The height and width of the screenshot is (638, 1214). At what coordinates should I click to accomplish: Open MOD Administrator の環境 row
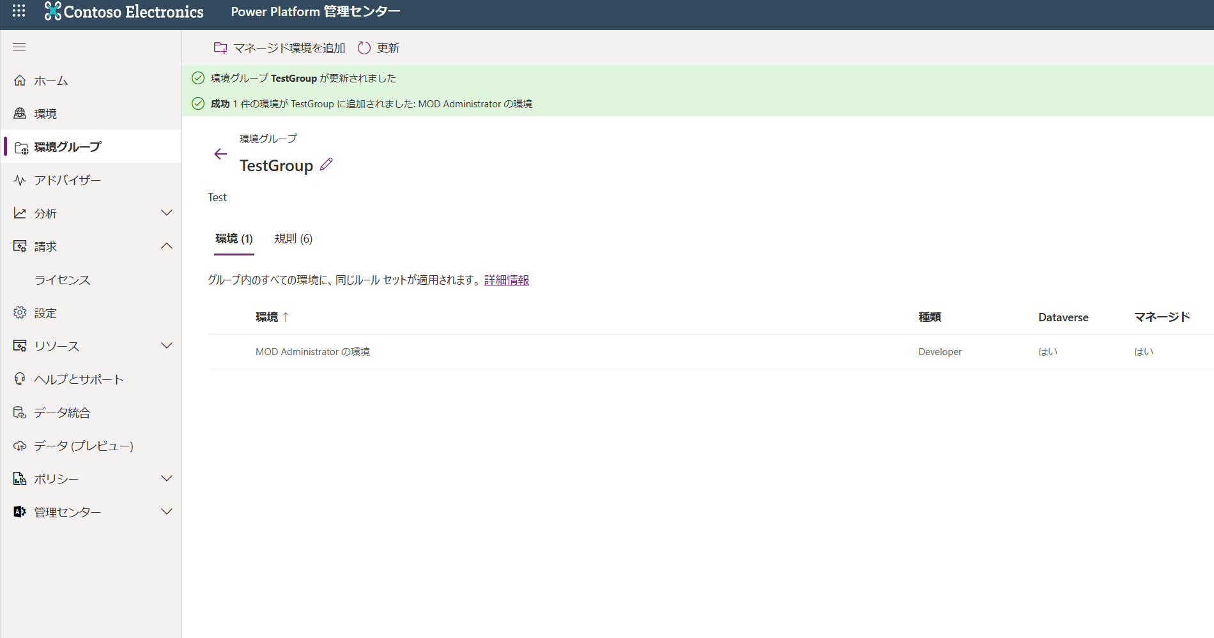711,352
